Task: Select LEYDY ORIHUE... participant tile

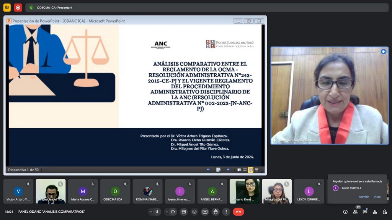Action: (309, 191)
